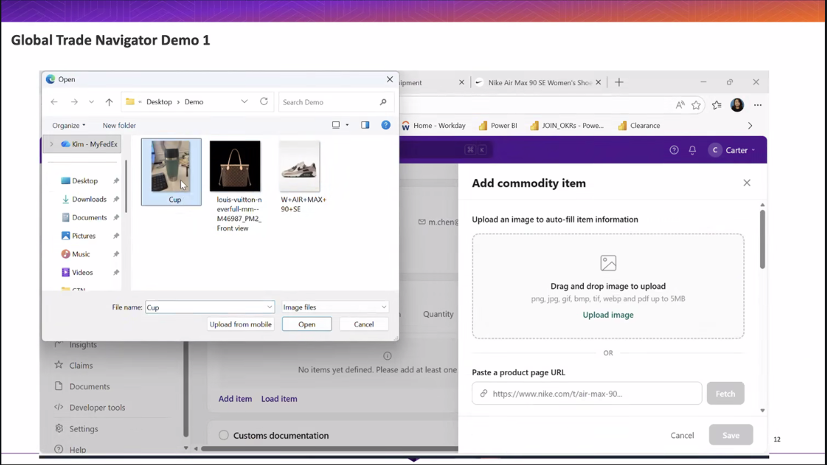Change the file view layout icon
The image size is (827, 465).
[x=336, y=125]
